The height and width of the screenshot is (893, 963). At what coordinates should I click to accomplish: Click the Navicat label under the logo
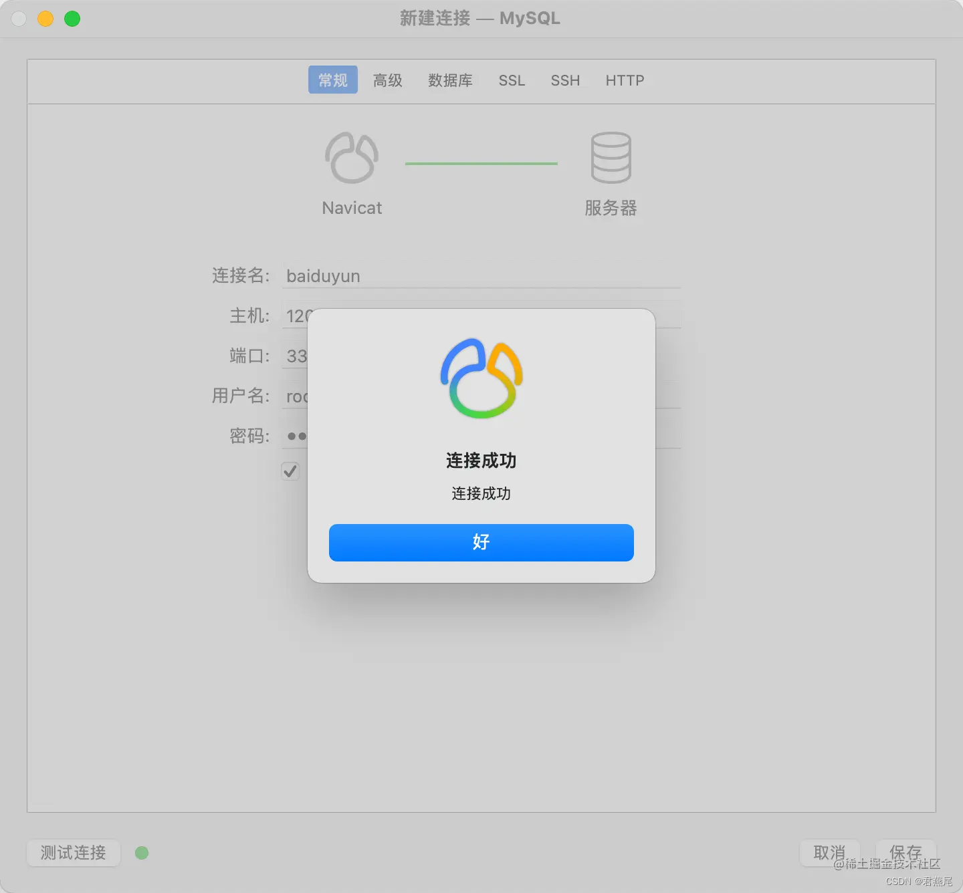click(x=352, y=208)
